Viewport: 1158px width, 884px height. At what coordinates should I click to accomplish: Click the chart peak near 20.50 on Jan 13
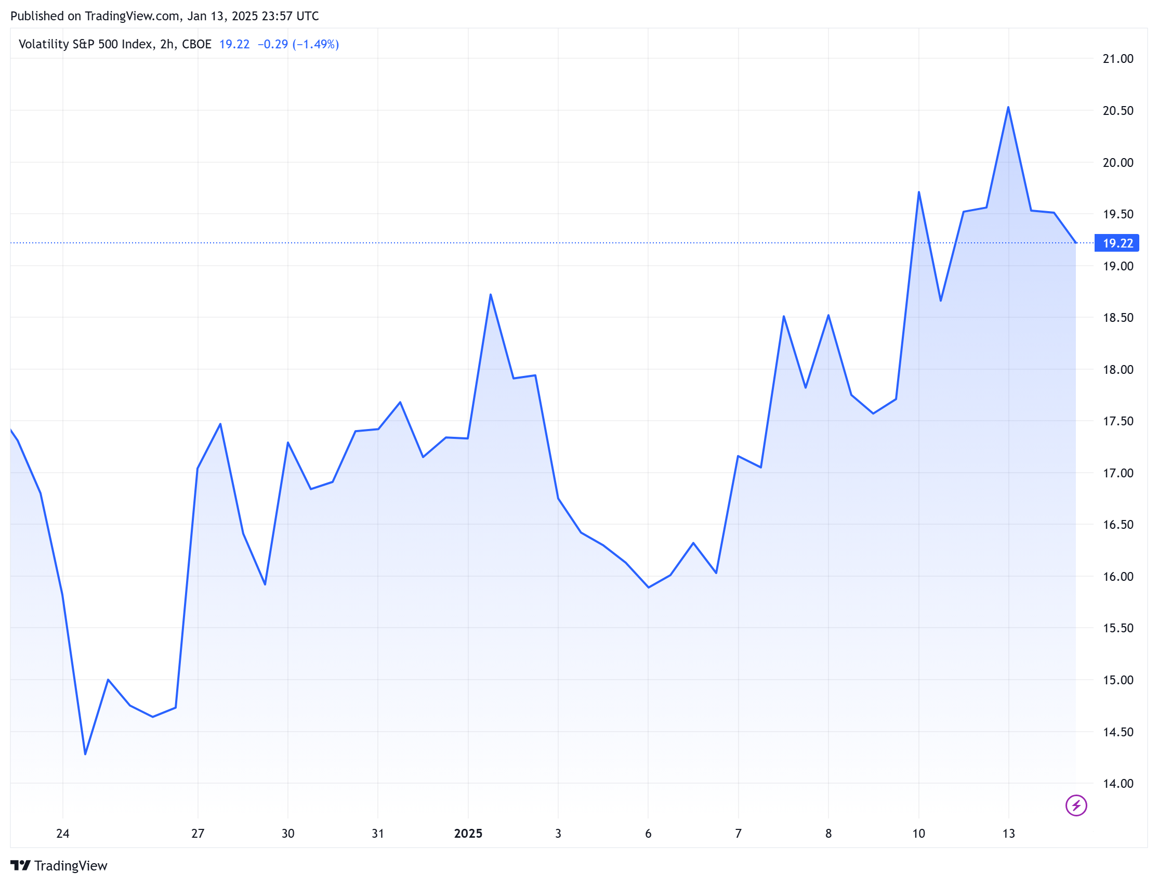pos(1008,107)
